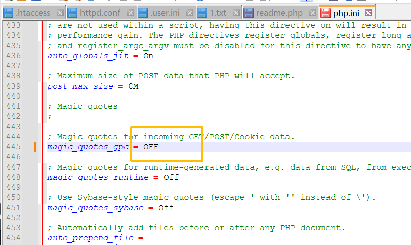
Task: Click the magic_quotes_gpc directive name
Action: (88, 147)
